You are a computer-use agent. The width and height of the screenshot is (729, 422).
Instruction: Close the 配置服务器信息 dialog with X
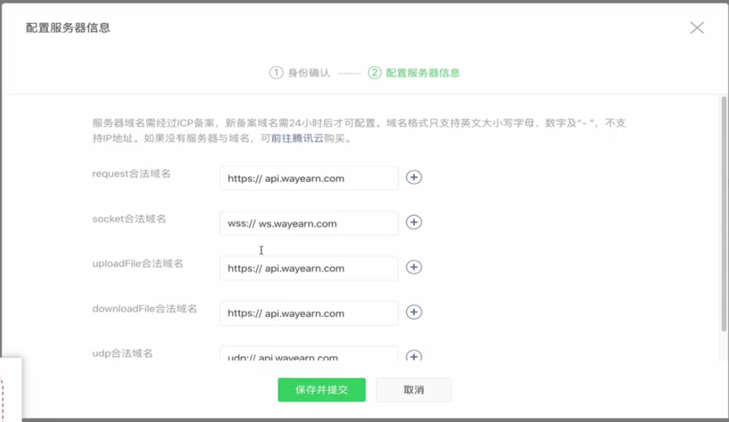click(x=697, y=27)
